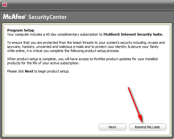The height and width of the screenshot is (139, 174).
Task: Select the Program Setup heading
Action: point(21,30)
